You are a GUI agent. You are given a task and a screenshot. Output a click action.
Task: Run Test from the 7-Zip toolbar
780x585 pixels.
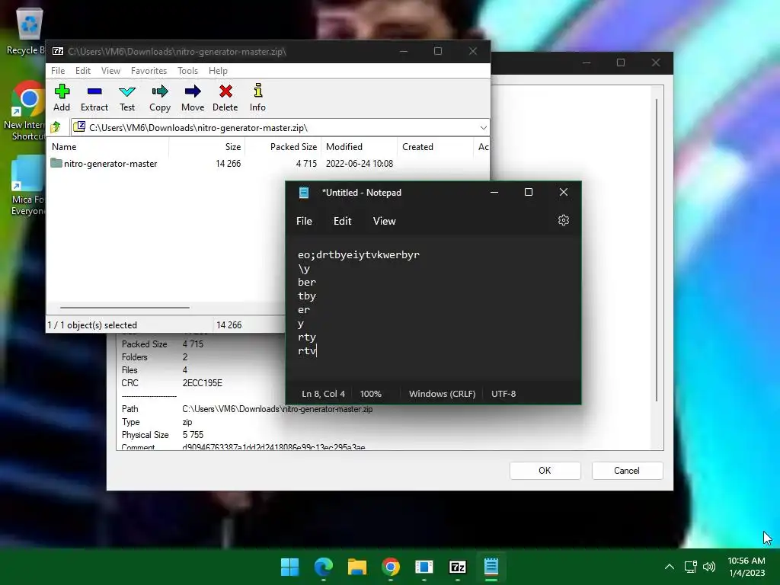point(127,97)
